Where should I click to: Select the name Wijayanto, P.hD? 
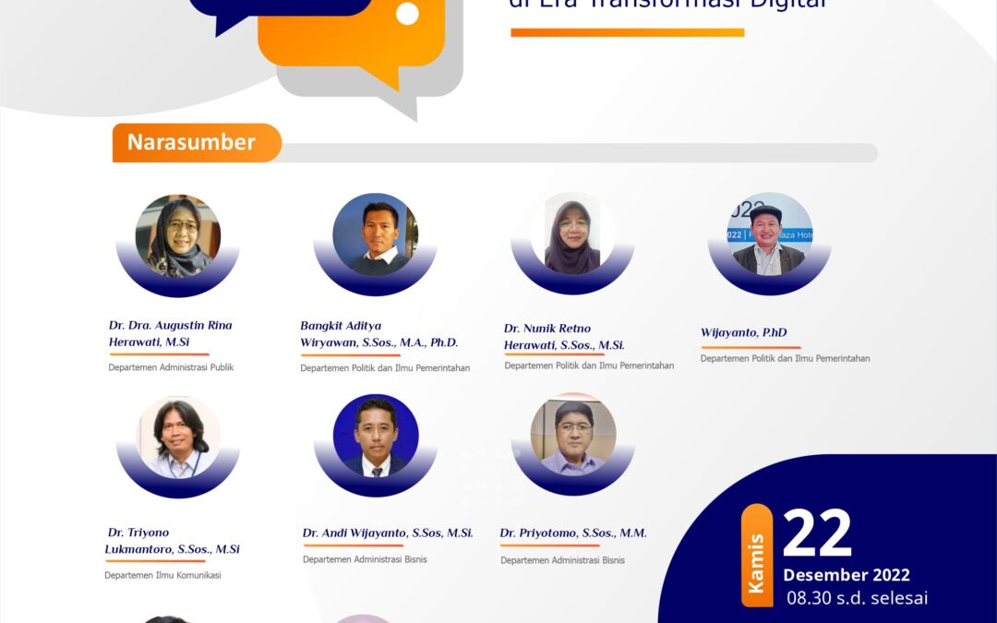click(x=743, y=332)
